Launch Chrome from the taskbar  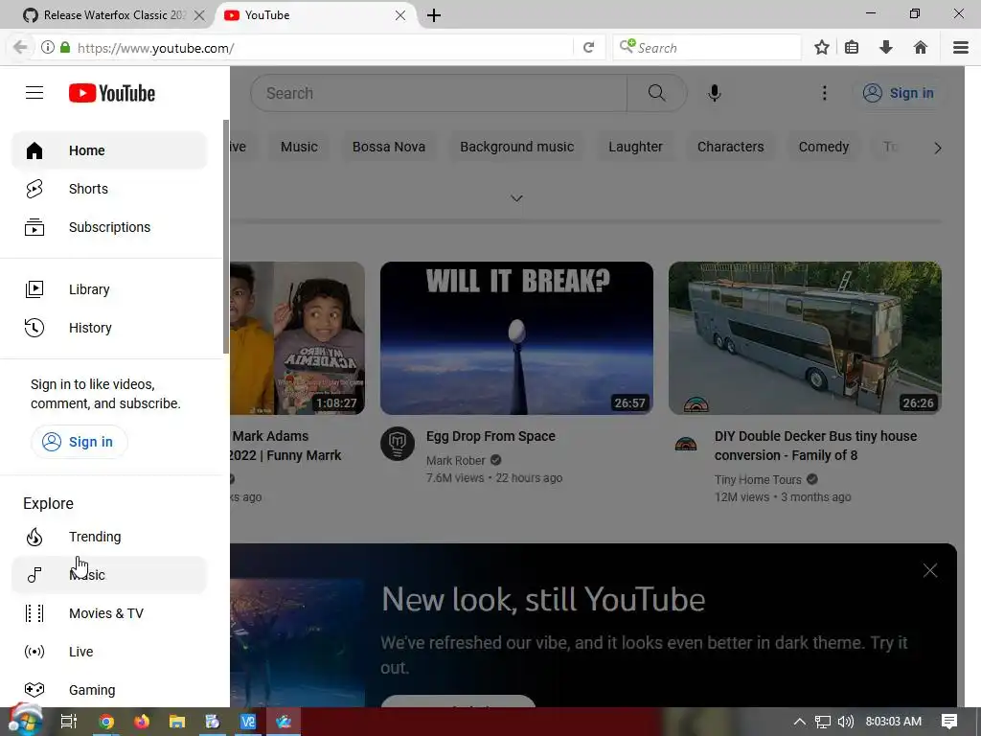106,722
